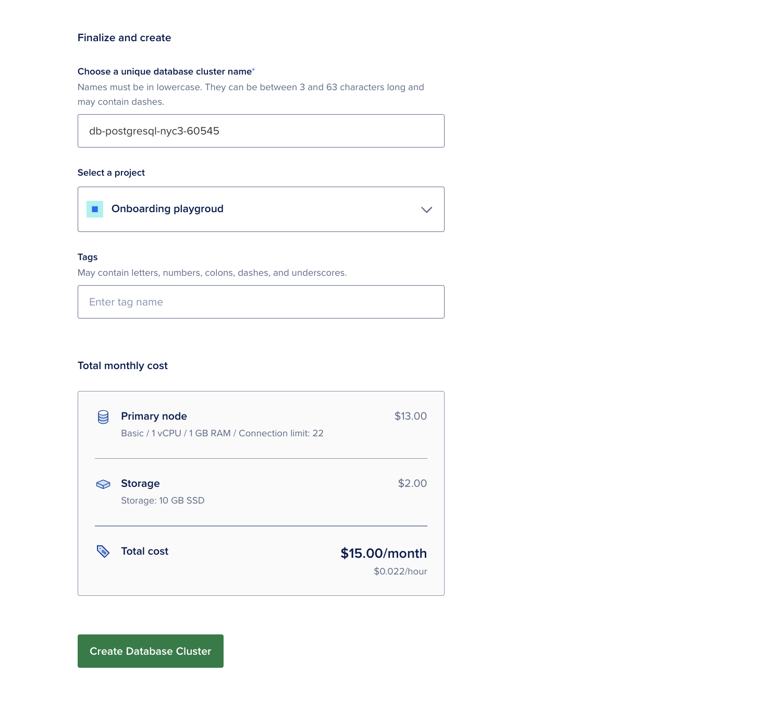Click the Storage line item title

click(x=140, y=483)
